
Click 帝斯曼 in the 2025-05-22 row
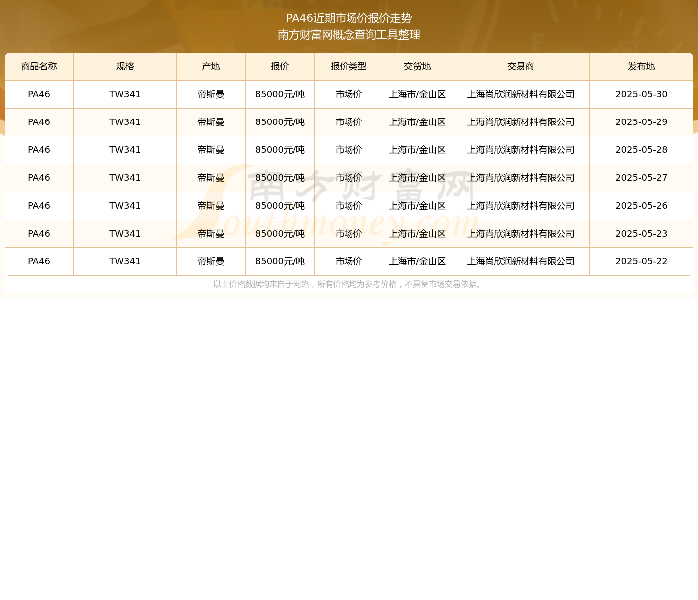(211, 261)
